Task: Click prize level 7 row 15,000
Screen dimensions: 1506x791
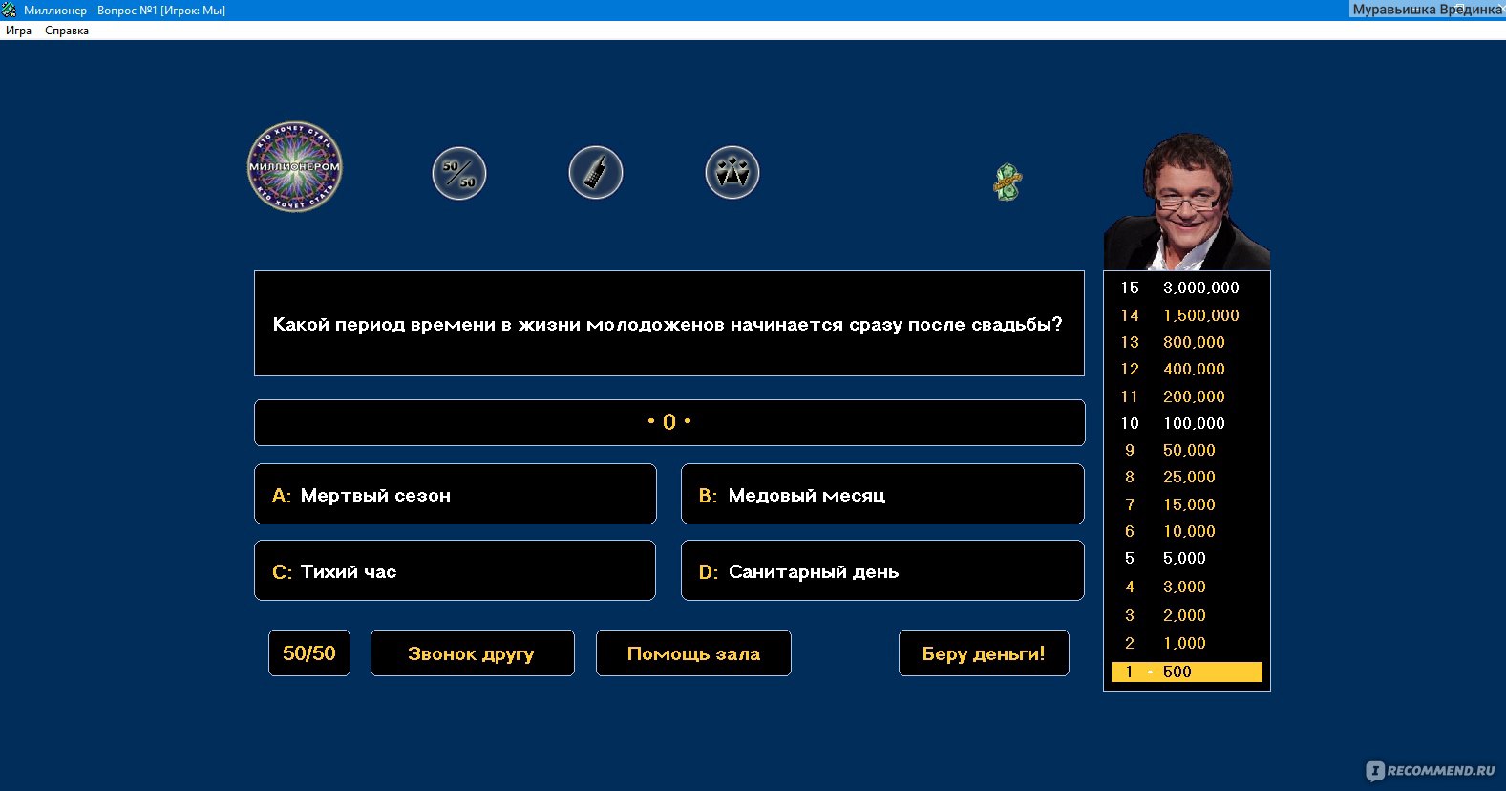Action: (x=1186, y=504)
